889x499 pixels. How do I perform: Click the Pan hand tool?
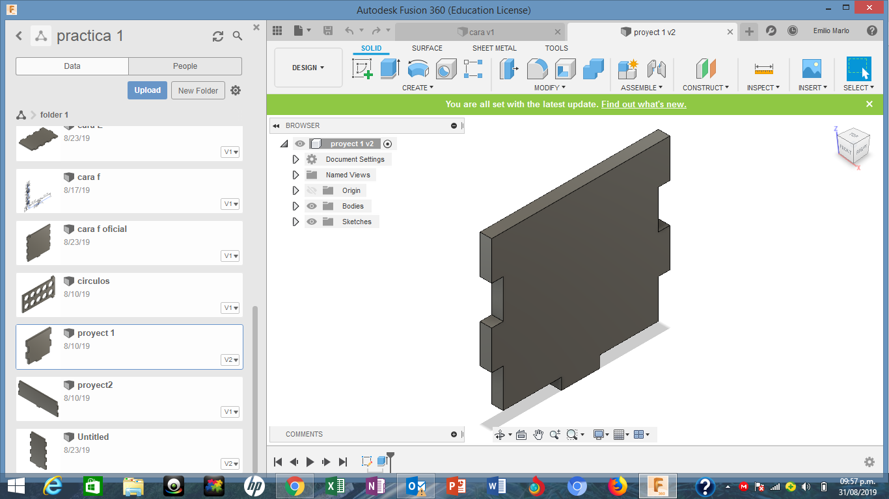(x=538, y=435)
